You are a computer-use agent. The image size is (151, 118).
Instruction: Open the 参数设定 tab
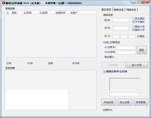pos(119,10)
